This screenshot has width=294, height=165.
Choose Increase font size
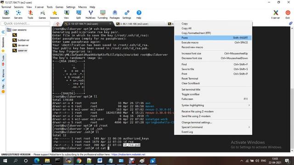click(x=213, y=54)
